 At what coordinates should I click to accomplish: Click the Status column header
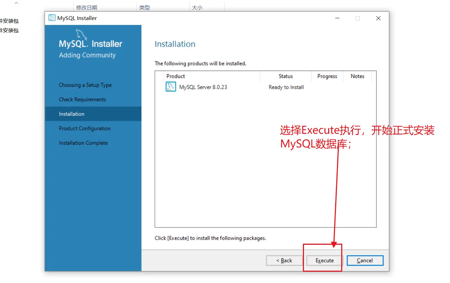(286, 76)
